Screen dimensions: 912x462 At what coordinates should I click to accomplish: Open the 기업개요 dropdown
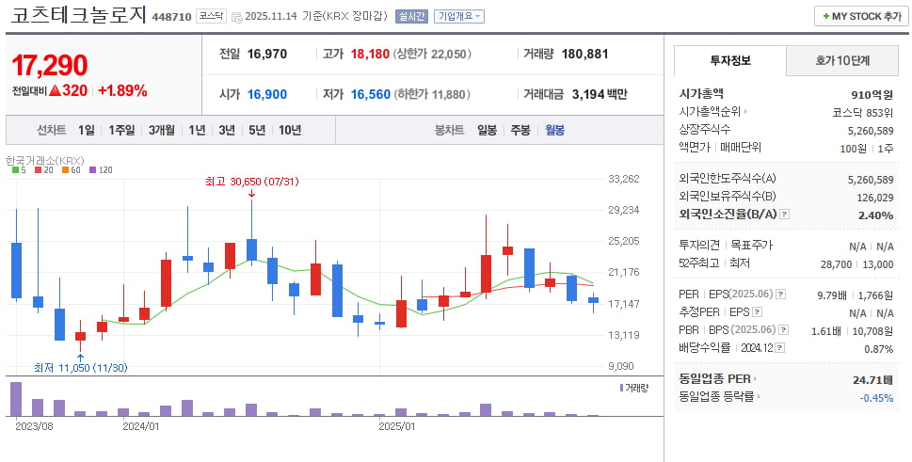click(459, 16)
